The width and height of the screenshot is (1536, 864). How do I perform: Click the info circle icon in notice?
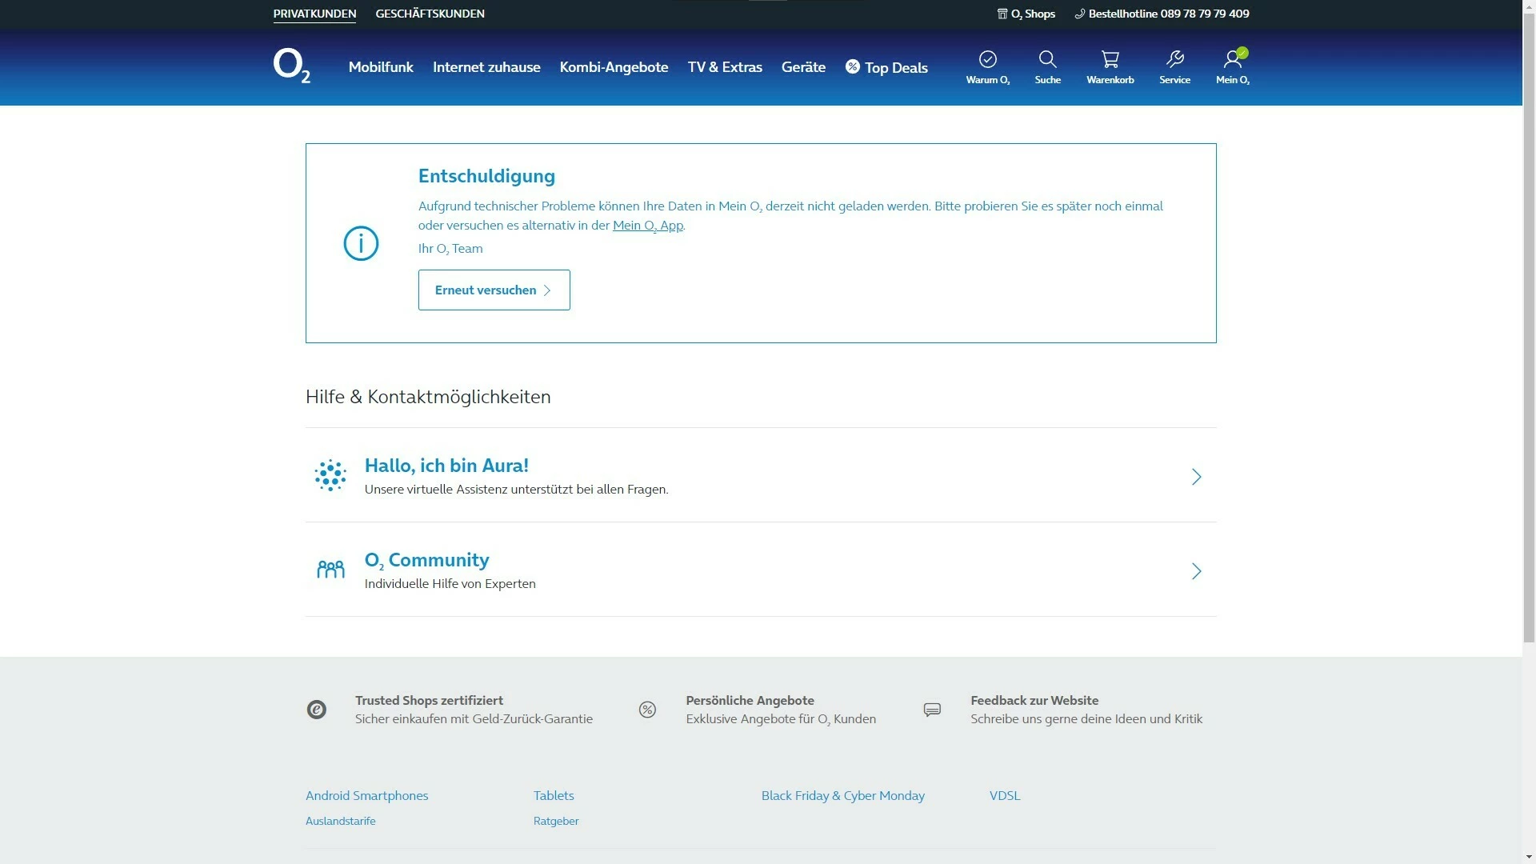click(361, 243)
